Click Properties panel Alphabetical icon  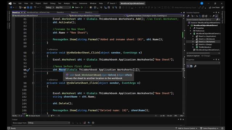click(x=191, y=66)
